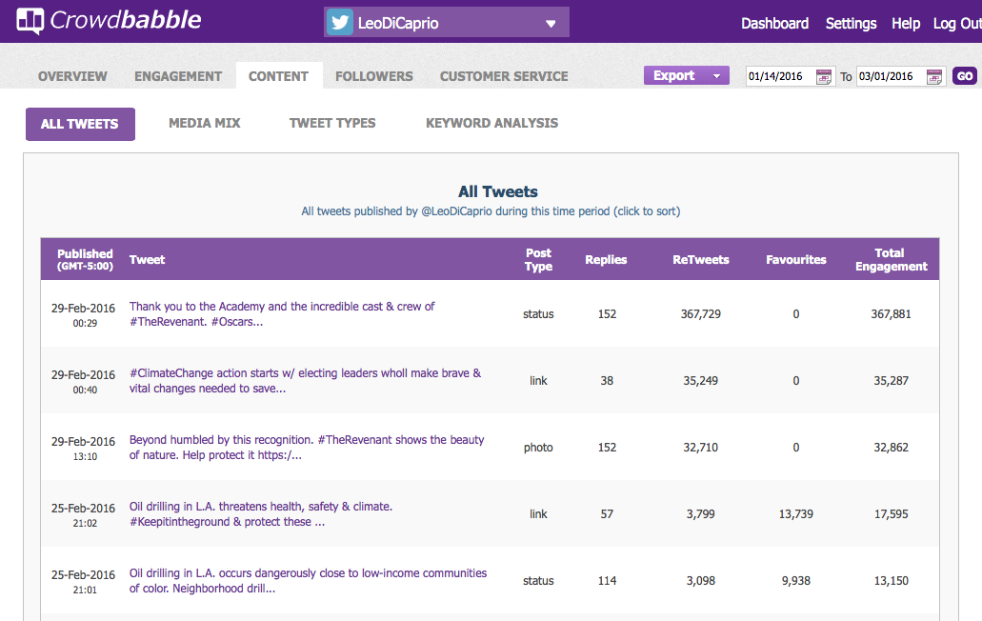
Task: Sort by Replies column header
Action: click(606, 260)
